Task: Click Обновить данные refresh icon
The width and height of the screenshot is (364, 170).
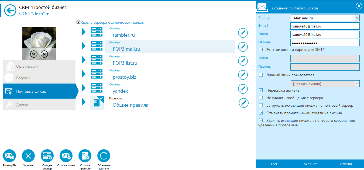Action: [x=104, y=156]
